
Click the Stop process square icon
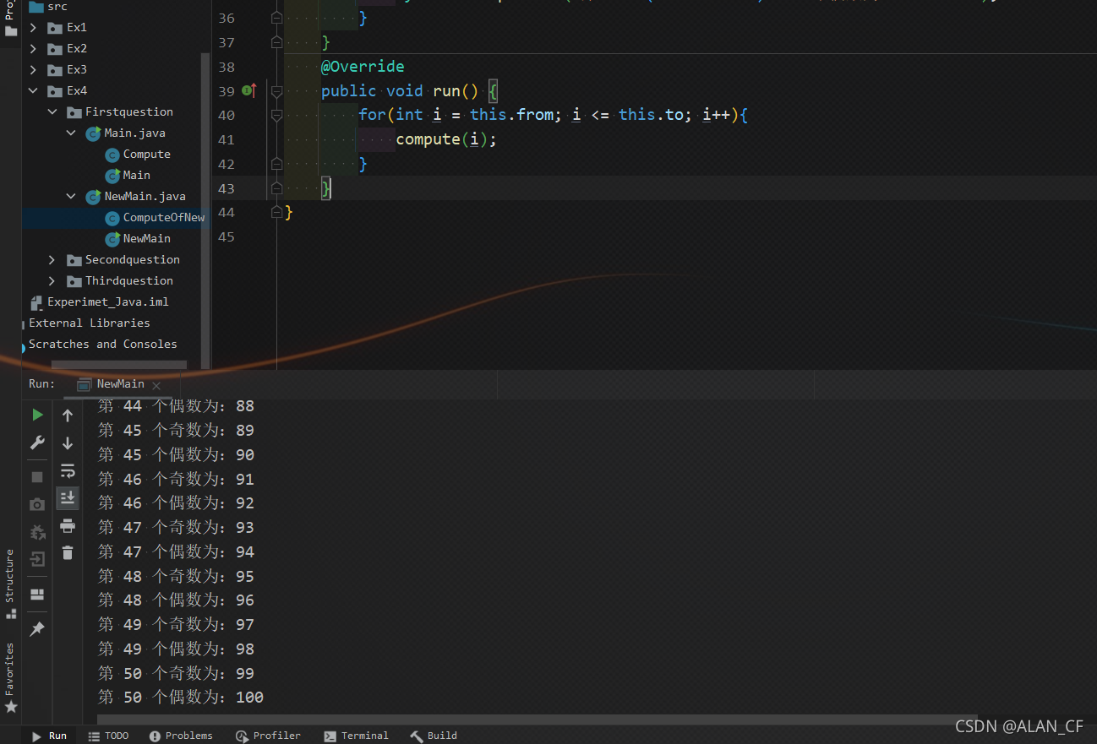[x=37, y=477]
